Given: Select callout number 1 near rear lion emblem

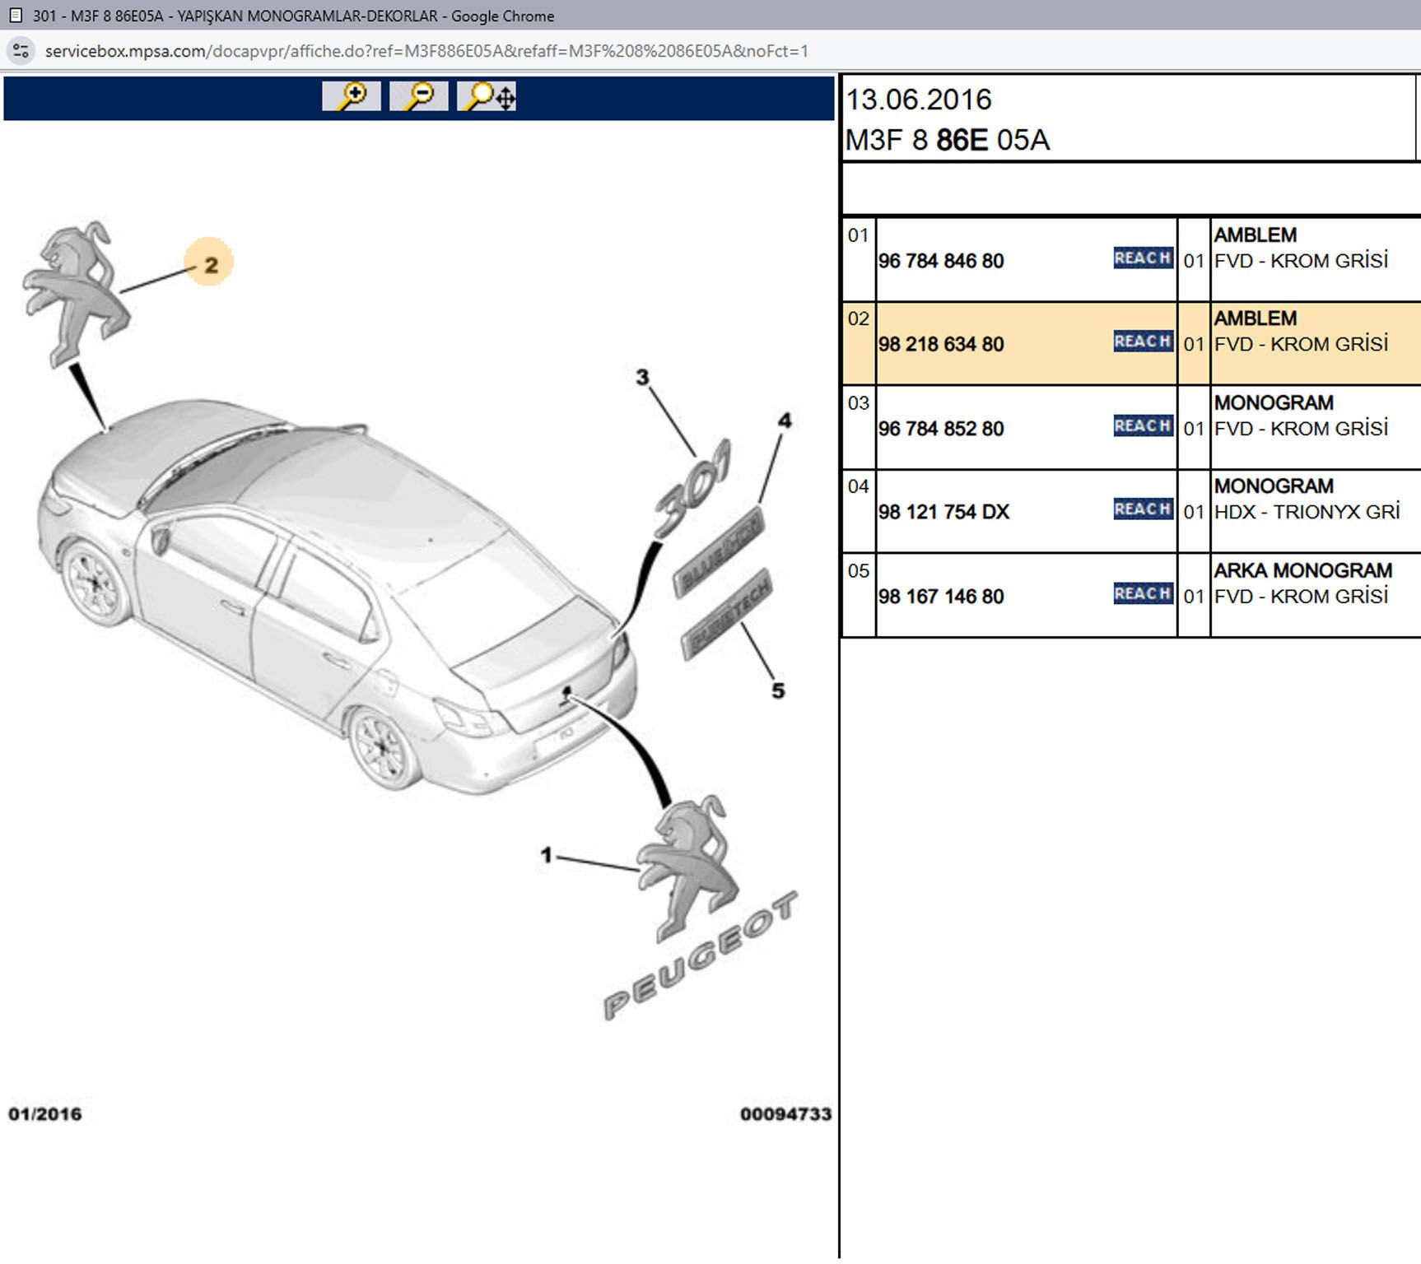Looking at the screenshot, I should point(546,856).
